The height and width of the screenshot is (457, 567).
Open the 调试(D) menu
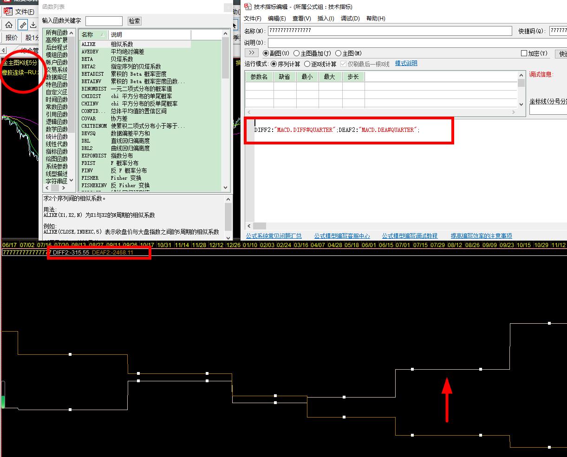pos(350,19)
